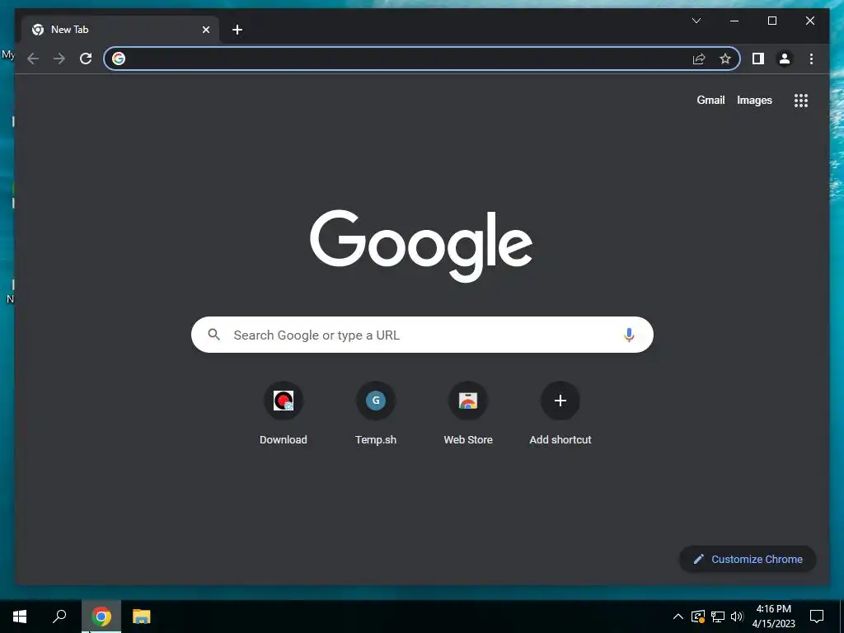Open the Download shortcut tile

pos(284,414)
